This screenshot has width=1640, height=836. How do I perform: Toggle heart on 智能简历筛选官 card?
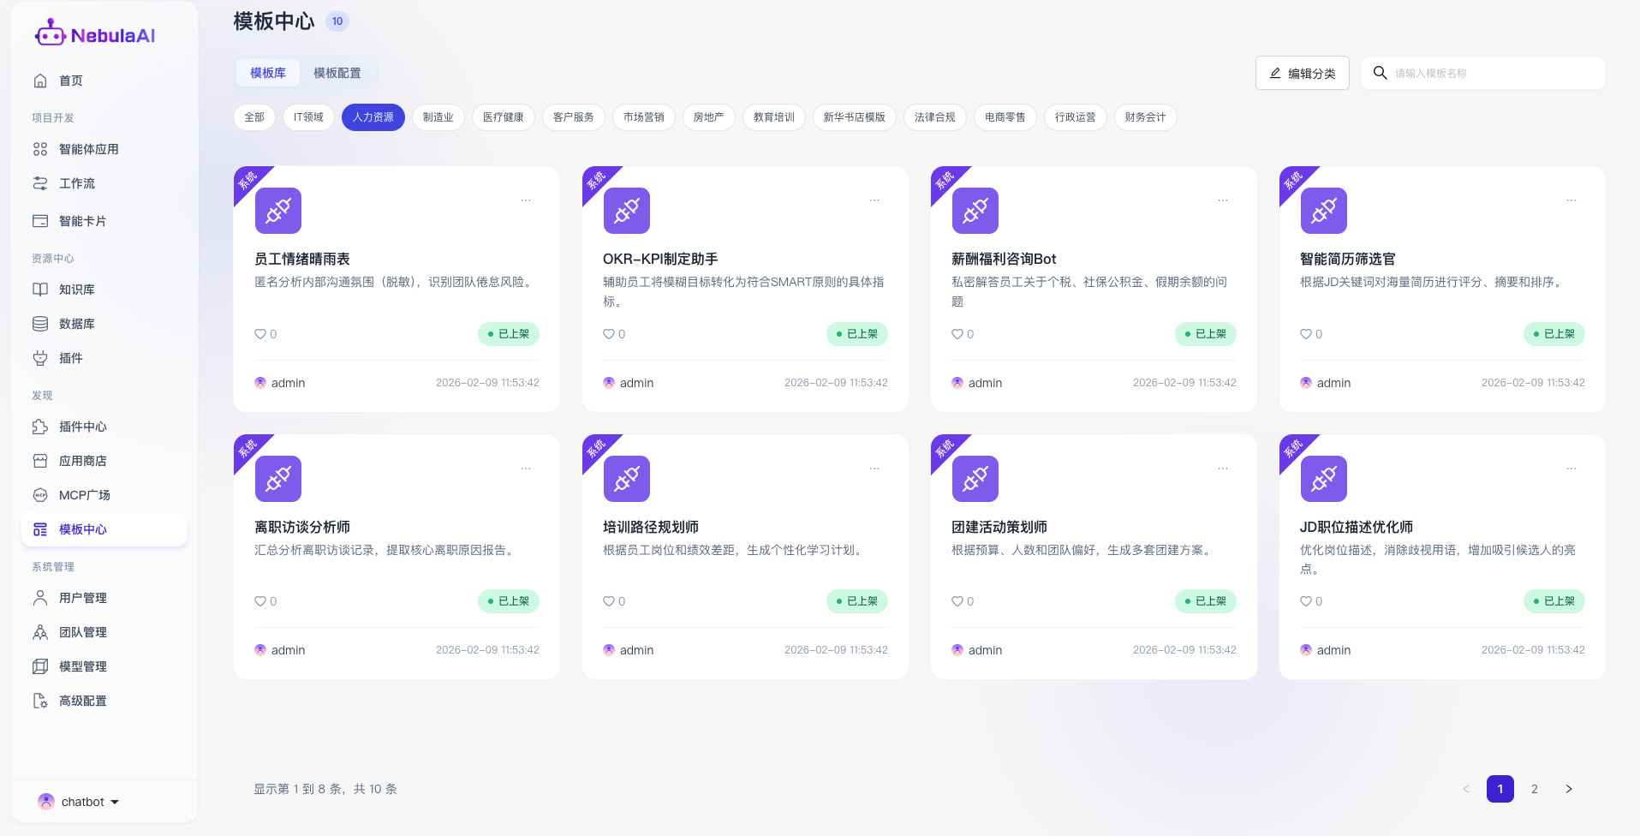(x=1306, y=334)
